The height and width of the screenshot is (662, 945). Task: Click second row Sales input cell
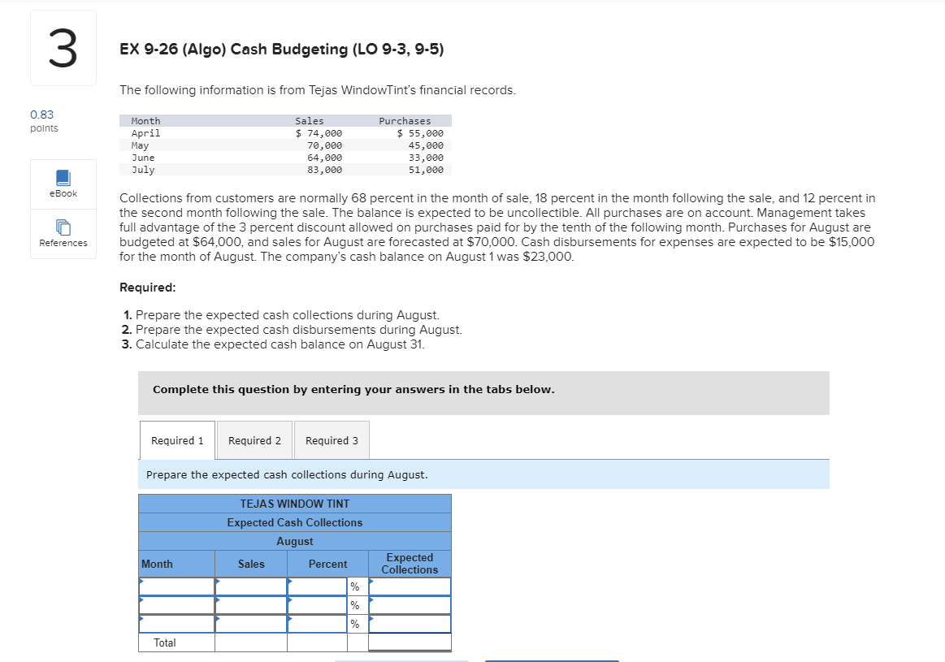(251, 605)
